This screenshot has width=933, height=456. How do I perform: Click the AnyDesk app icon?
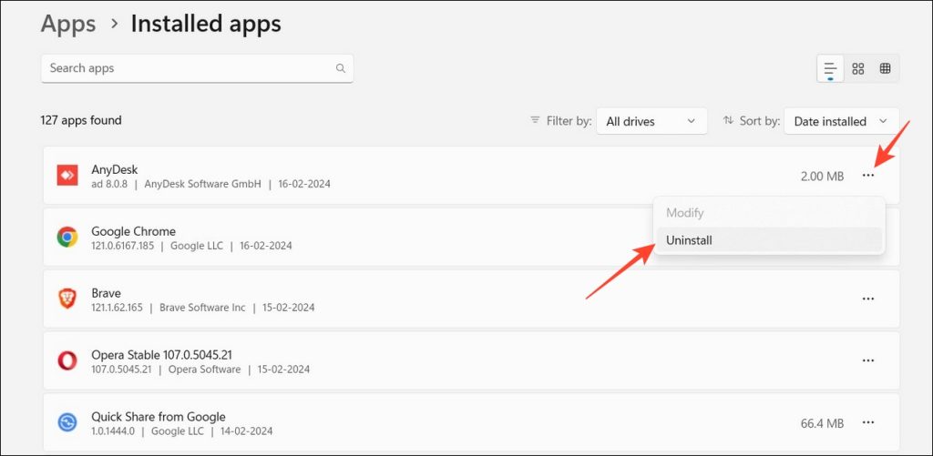(67, 176)
